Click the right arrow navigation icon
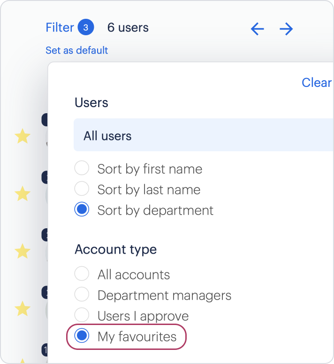 coord(286,29)
